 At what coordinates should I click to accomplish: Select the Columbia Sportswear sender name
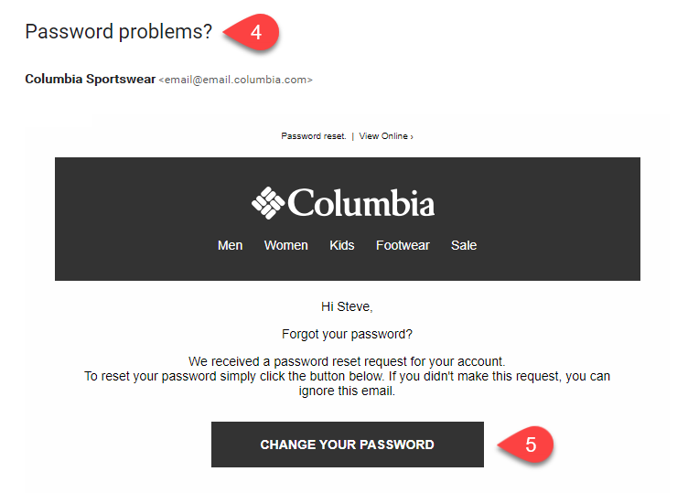(x=90, y=80)
